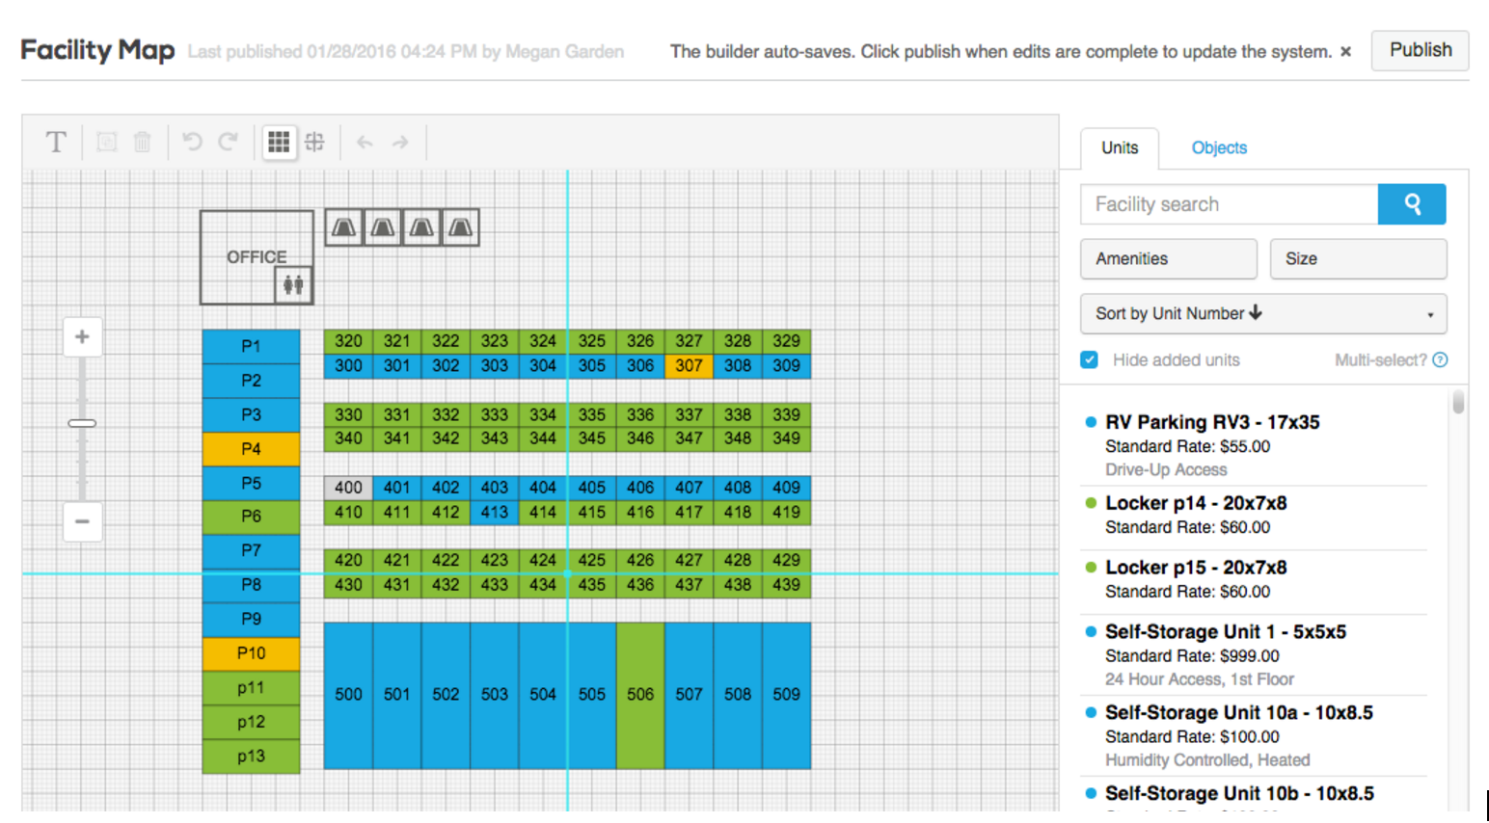The width and height of the screenshot is (1489, 823).
Task: Click the left arrow toolbar icon
Action: click(365, 143)
